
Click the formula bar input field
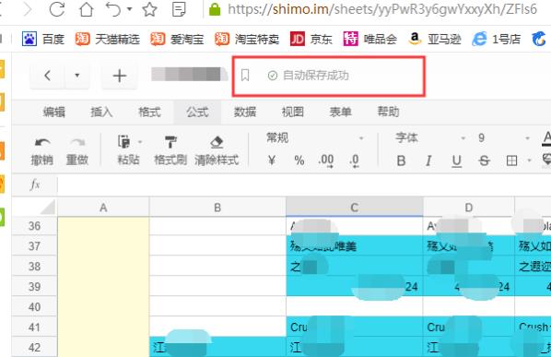304,184
